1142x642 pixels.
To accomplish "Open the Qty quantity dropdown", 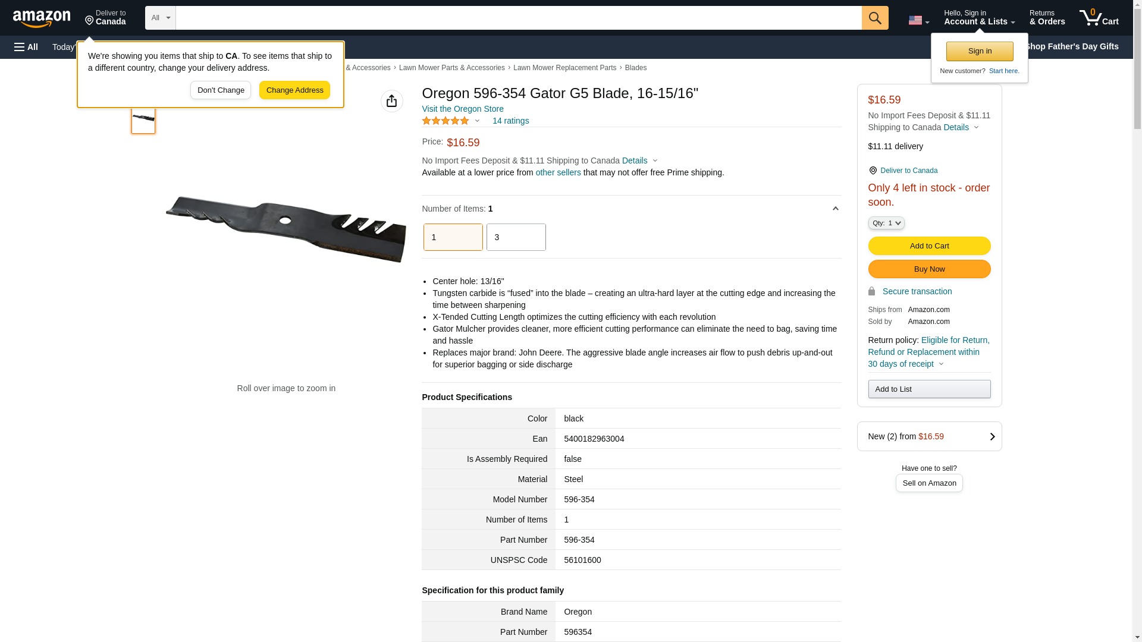I will [x=886, y=223].
